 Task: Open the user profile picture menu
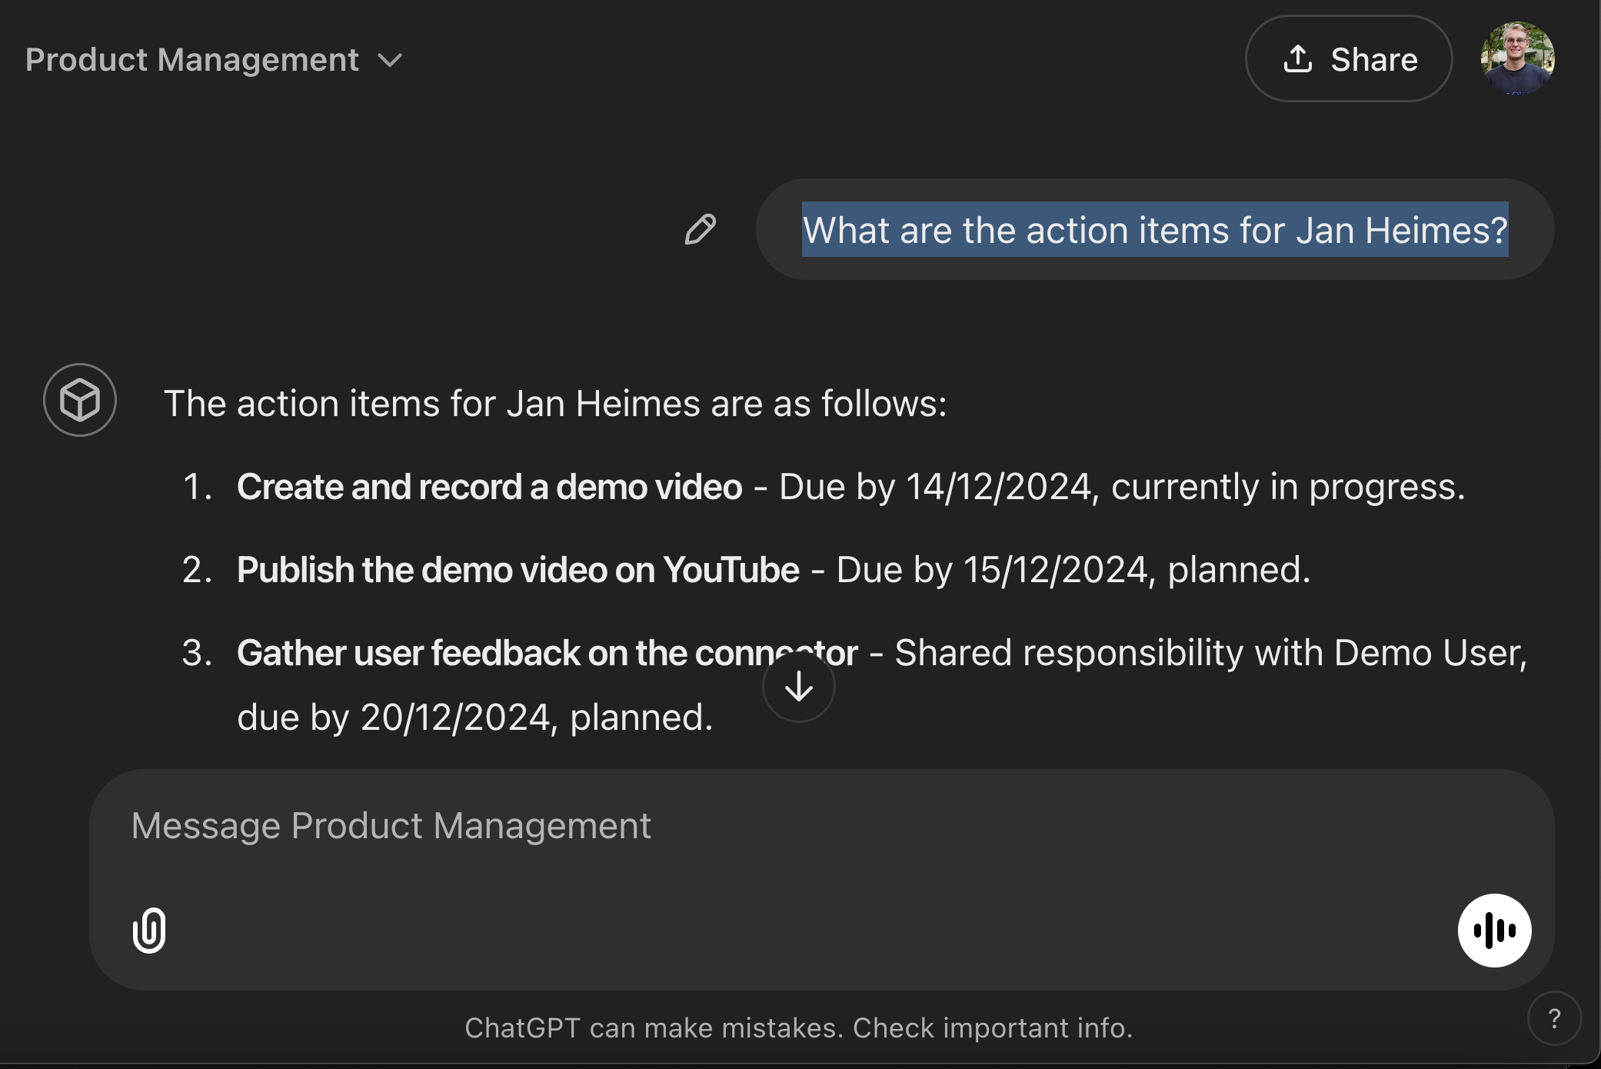(x=1517, y=59)
